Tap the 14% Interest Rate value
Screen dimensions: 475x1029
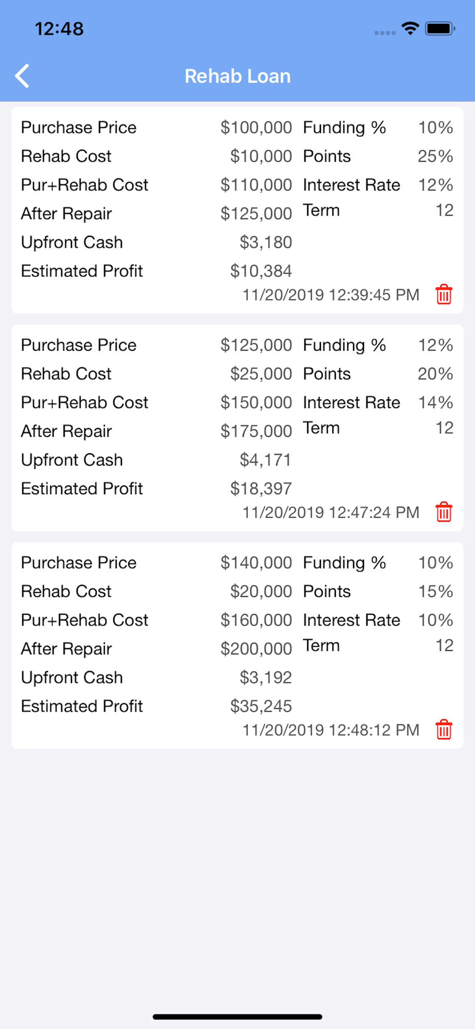click(435, 402)
